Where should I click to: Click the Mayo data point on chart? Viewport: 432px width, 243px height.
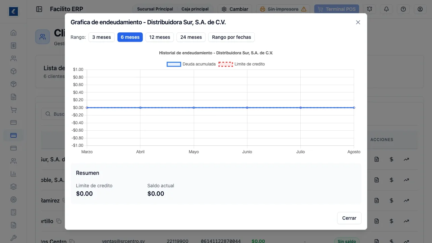coord(194,108)
